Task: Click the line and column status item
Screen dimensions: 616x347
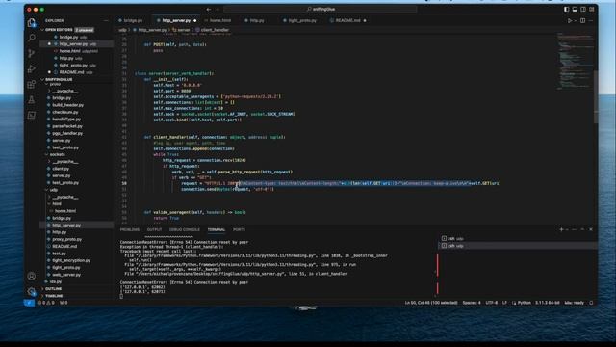Action: (x=431, y=303)
